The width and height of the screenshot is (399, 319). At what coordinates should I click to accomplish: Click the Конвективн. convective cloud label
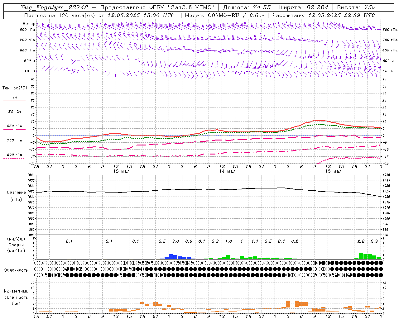[x=16, y=291]
